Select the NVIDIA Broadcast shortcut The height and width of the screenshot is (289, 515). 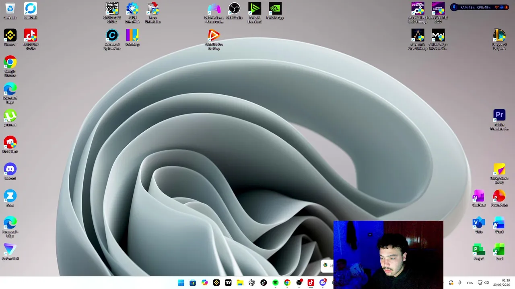[x=255, y=13]
